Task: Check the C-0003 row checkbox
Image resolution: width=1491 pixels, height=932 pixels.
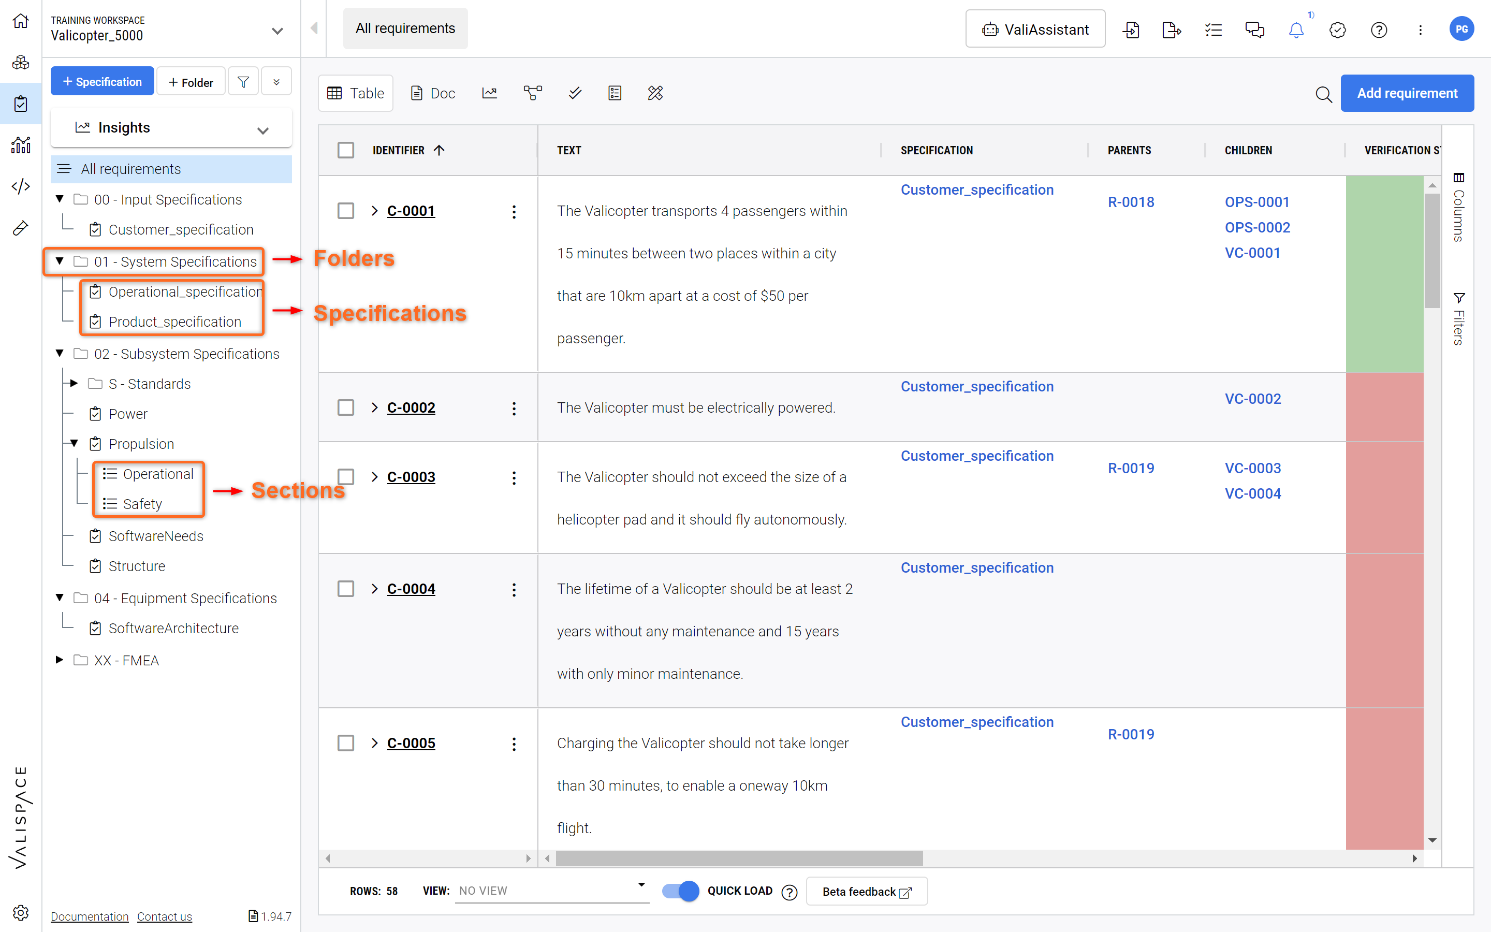Action: (x=346, y=477)
